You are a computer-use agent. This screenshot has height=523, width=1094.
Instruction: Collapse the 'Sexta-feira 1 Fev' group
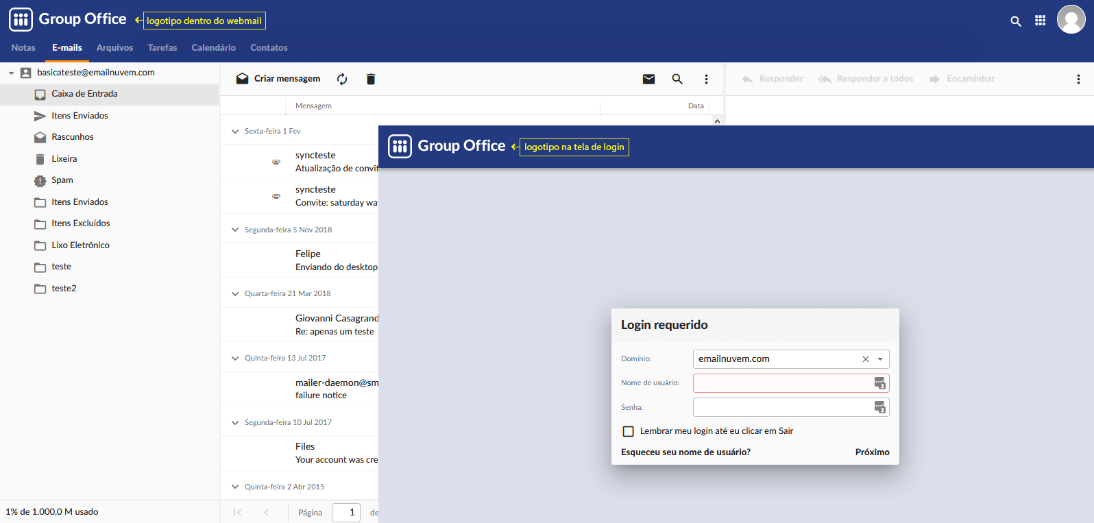[235, 132]
